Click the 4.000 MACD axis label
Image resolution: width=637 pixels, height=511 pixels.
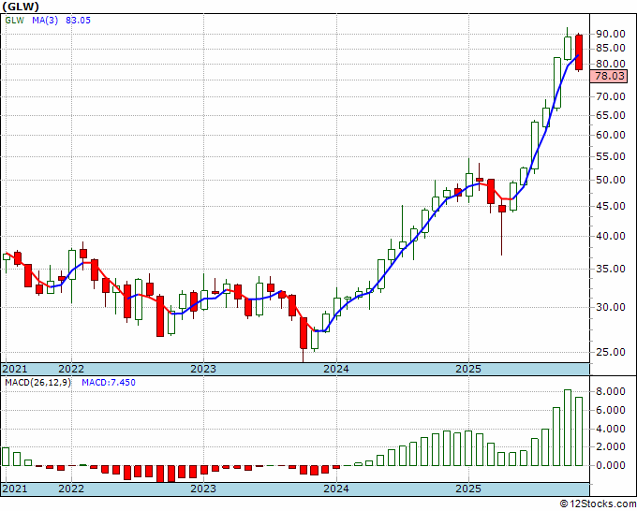[610, 429]
